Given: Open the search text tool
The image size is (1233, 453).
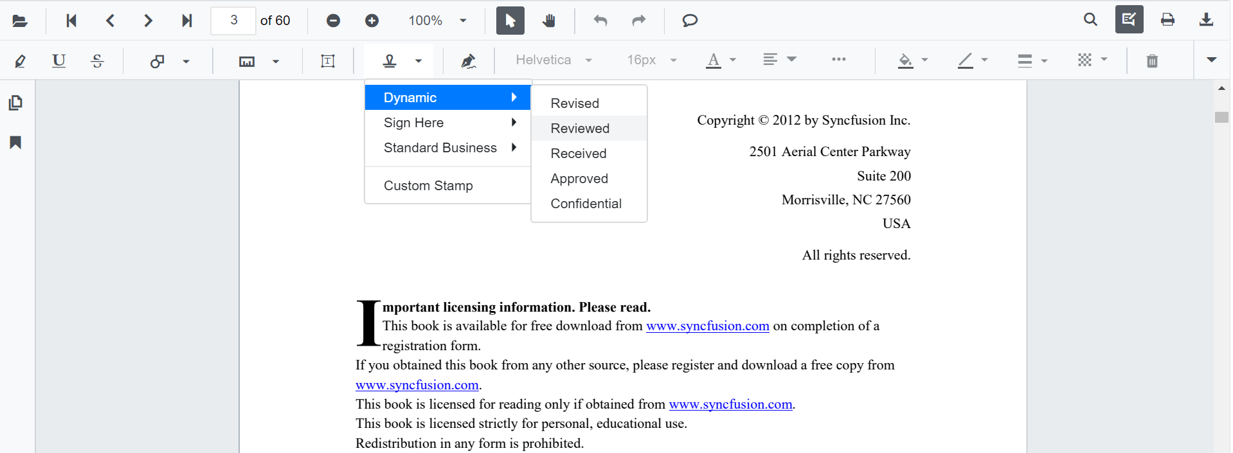Looking at the screenshot, I should pos(1090,19).
